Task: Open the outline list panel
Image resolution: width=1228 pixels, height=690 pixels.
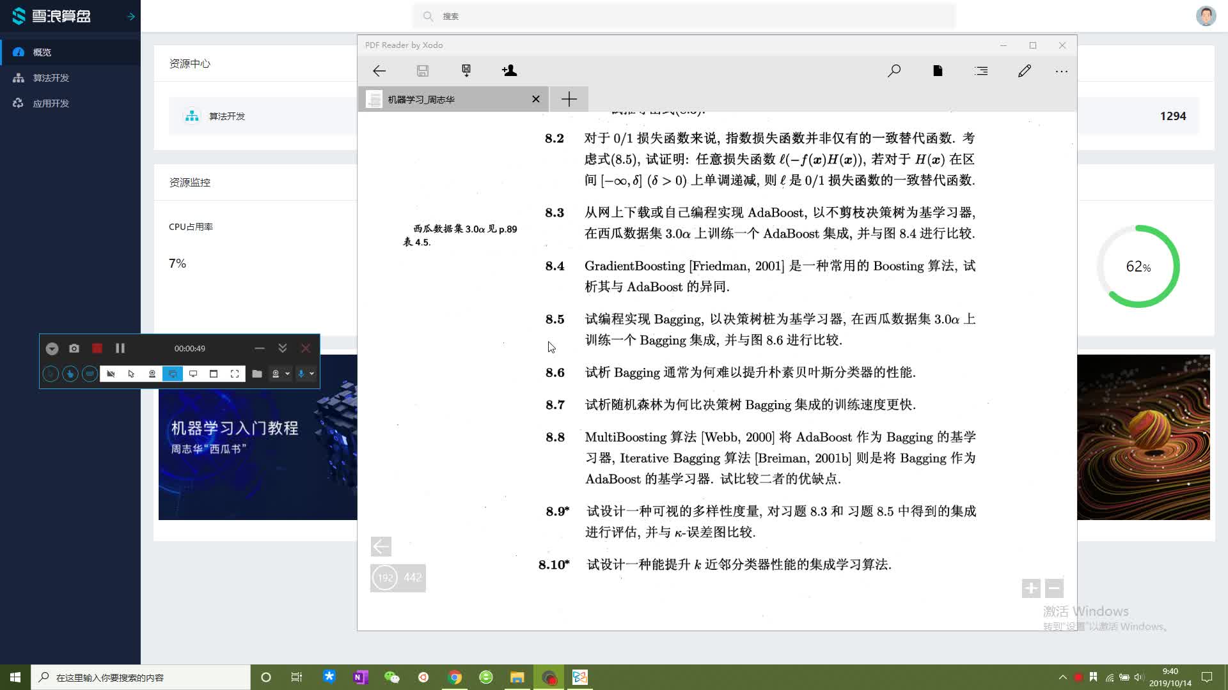Action: pyautogui.click(x=981, y=71)
